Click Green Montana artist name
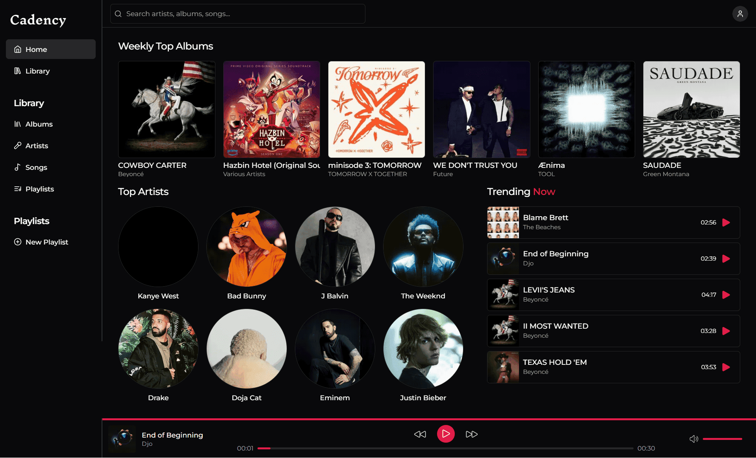 point(666,174)
